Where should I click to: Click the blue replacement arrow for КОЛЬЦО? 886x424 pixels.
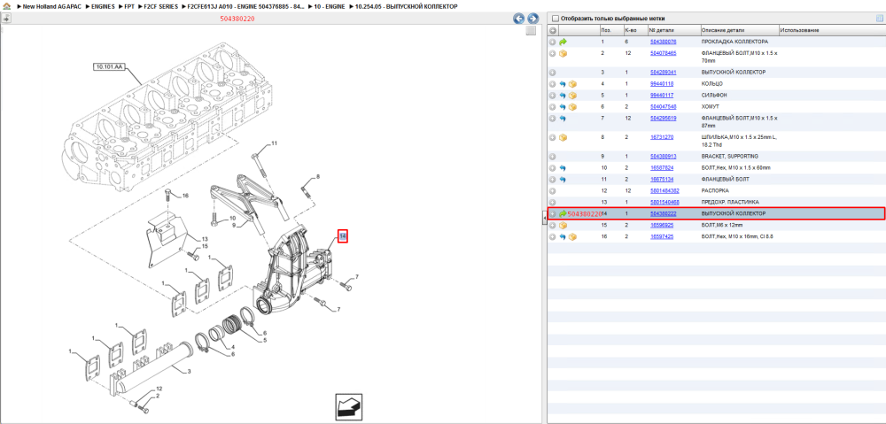563,83
